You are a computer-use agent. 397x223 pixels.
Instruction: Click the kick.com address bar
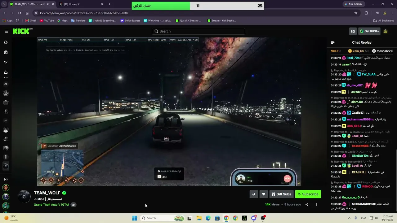click(x=195, y=13)
